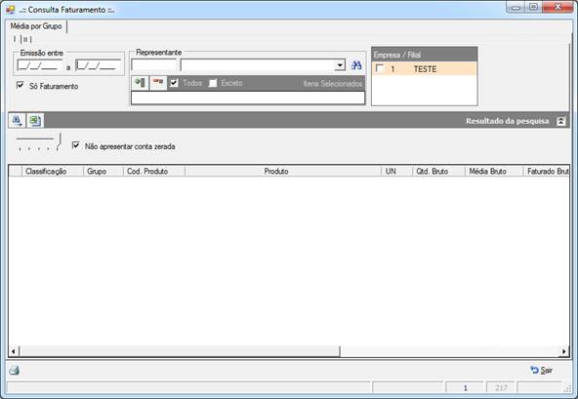Run the search using the results toolbar binoculars
Screen dimensions: 578x399
pyautogui.click(x=17, y=120)
